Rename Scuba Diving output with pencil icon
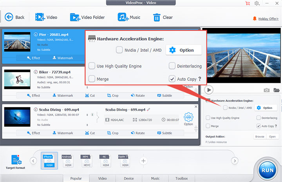Viewport: 282px width, 182px height. point(148,109)
